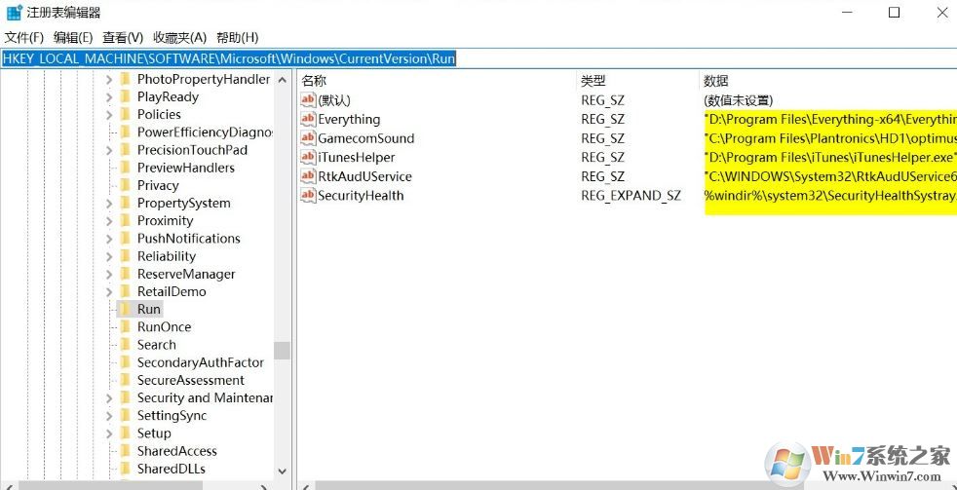Viewport: 957px width, 490px height.
Task: Expand the SettingSync key
Action: click(108, 416)
